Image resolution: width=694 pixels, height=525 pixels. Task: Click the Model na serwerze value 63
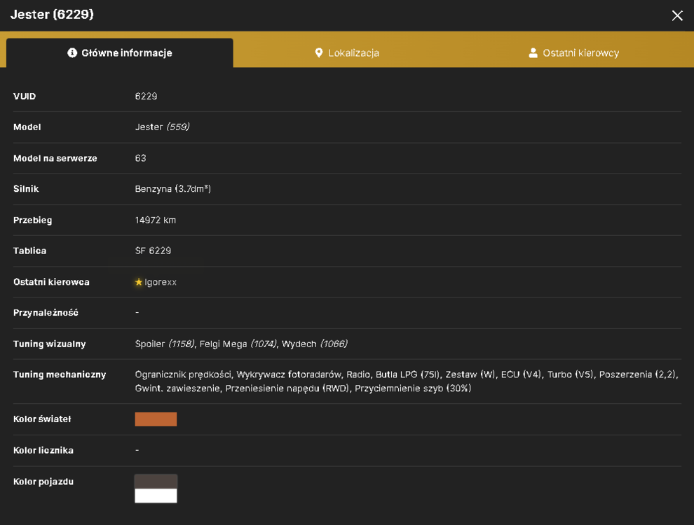(x=140, y=158)
